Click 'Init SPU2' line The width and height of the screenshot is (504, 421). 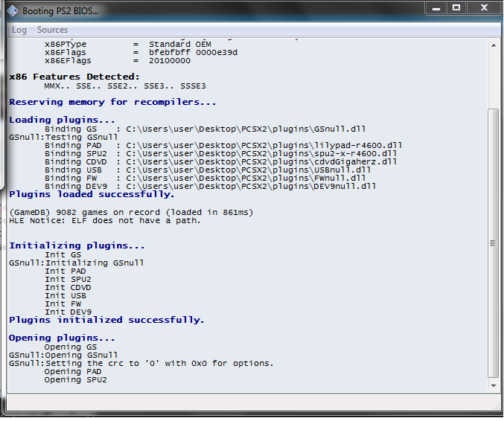pos(68,280)
